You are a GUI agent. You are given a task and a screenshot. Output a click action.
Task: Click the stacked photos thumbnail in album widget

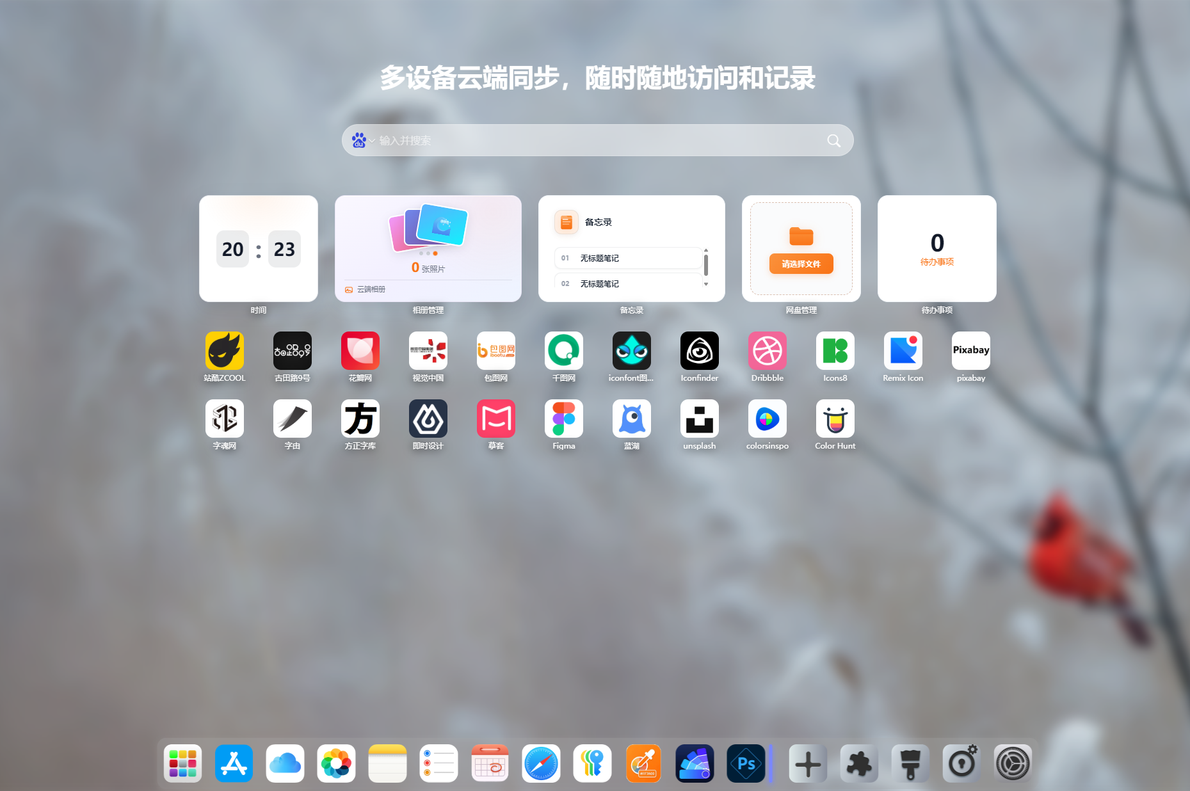428,227
